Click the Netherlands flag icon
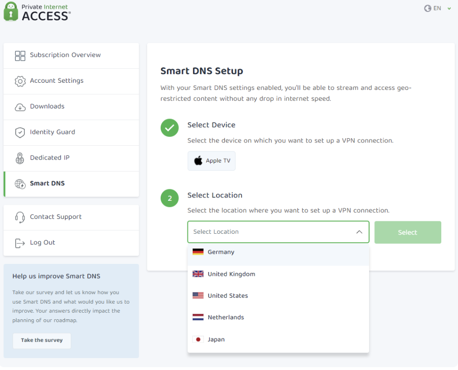The height and width of the screenshot is (370, 458). (198, 317)
